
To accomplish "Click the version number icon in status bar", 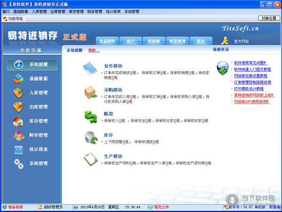I will [226, 207].
